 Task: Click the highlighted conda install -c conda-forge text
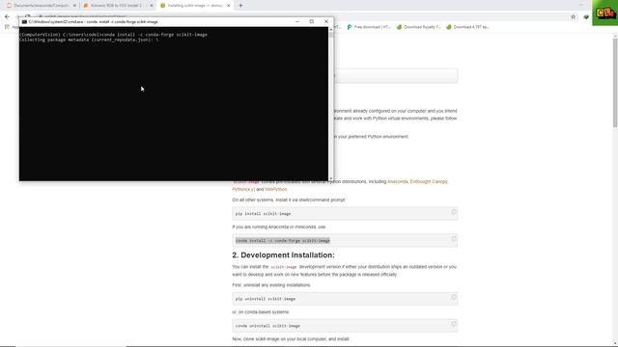point(283,240)
